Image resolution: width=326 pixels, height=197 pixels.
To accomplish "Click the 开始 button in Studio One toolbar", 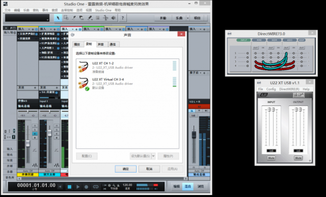I will pos(163,18).
